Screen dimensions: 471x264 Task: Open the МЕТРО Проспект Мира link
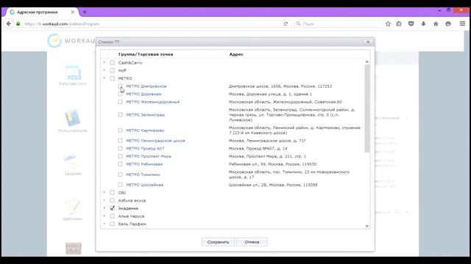[x=149, y=156]
